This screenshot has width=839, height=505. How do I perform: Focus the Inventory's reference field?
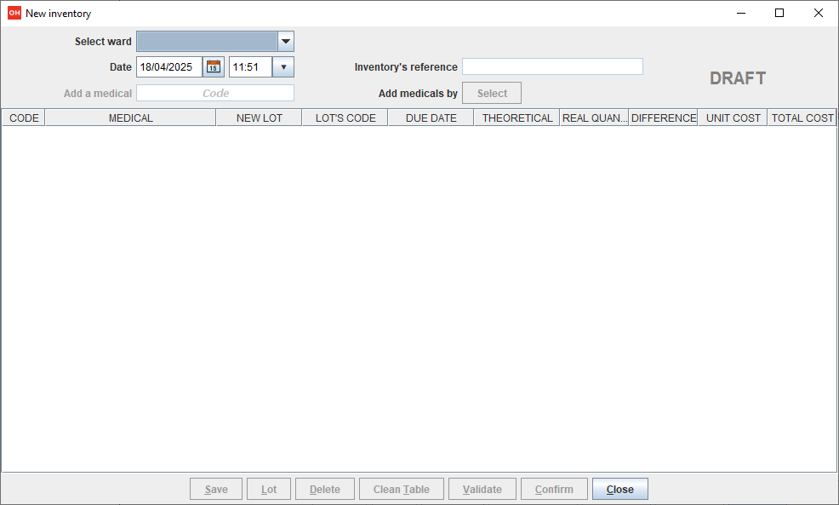point(552,67)
